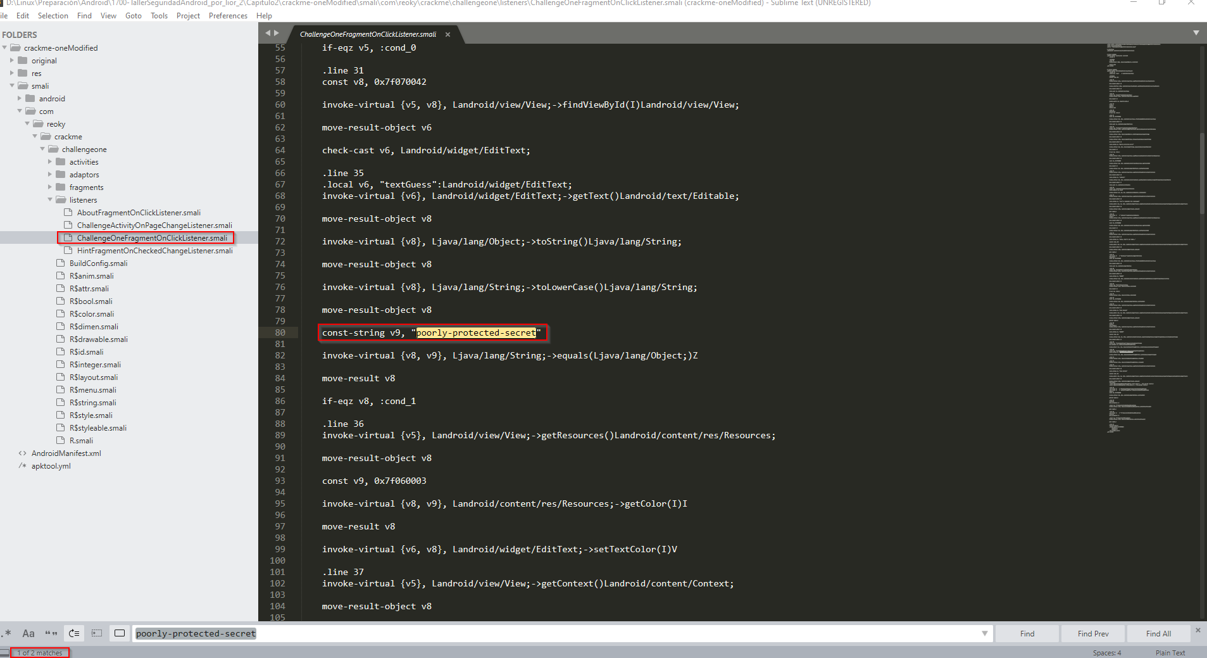Screen dimensions: 1207x658
Task: Go to next tab with right arrow
Action: [276, 33]
